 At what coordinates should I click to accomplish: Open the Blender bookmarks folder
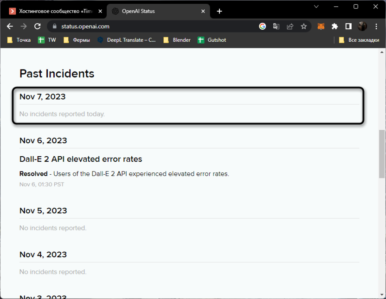pos(177,40)
